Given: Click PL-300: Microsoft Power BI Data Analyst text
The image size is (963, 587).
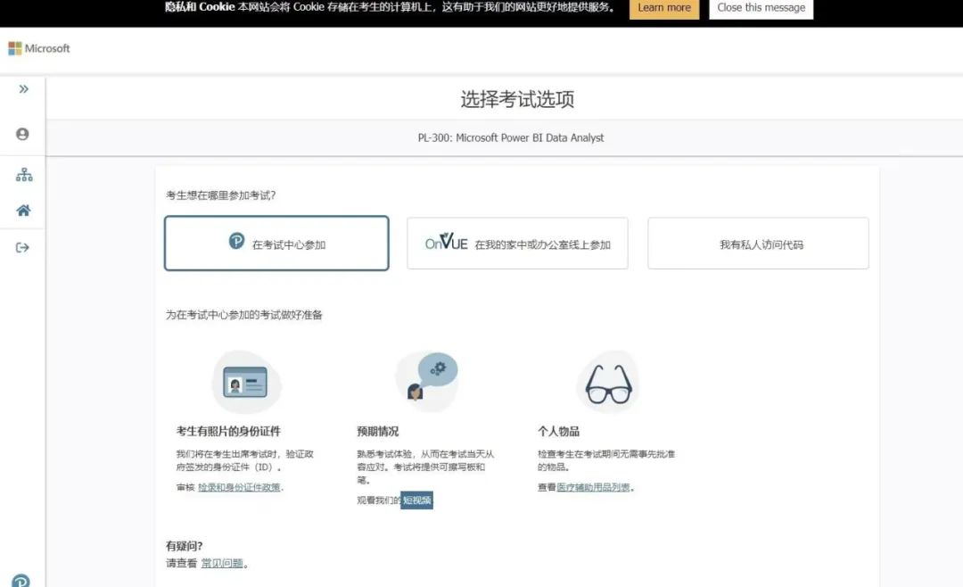Looking at the screenshot, I should click(x=510, y=137).
